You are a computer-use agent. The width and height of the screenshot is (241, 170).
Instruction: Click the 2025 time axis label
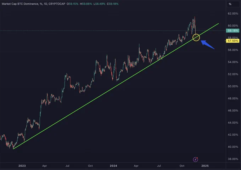205,166
